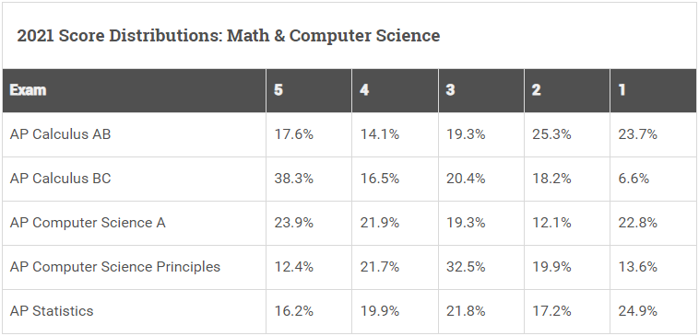699x336 pixels.
Task: Click the 12.1% cell for Computer Science A
Action: pyautogui.click(x=551, y=223)
